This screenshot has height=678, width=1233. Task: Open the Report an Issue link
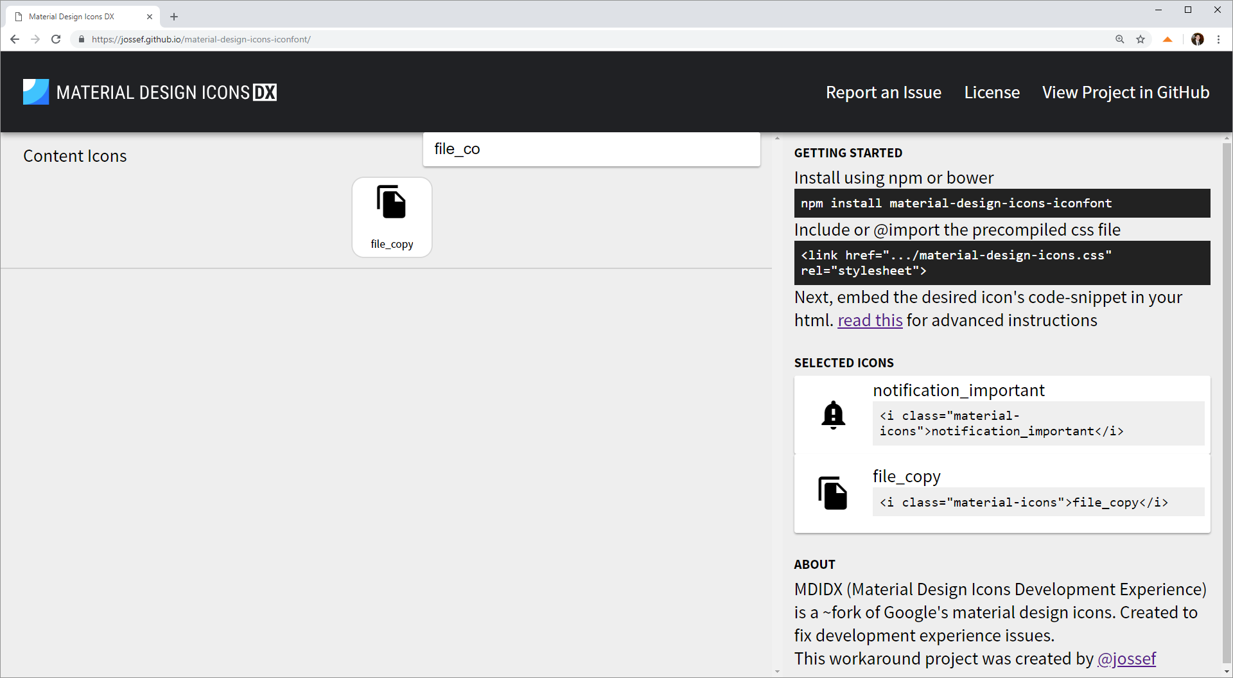tap(883, 92)
